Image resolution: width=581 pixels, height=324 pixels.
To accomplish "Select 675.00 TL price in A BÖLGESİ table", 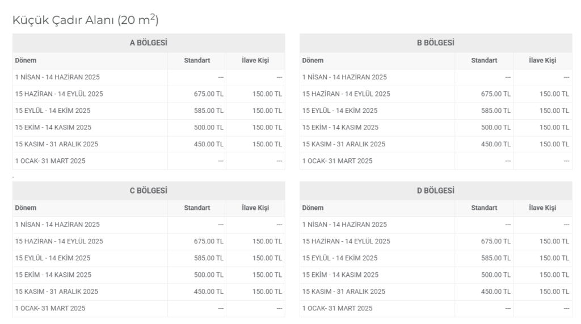I will 209,94.
